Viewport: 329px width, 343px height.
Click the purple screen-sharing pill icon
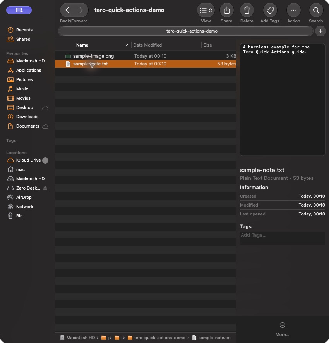coord(19,10)
